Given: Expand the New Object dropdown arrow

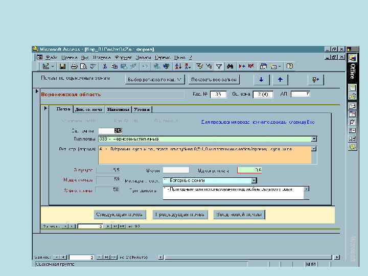Looking at the screenshot, I should coord(280,67).
